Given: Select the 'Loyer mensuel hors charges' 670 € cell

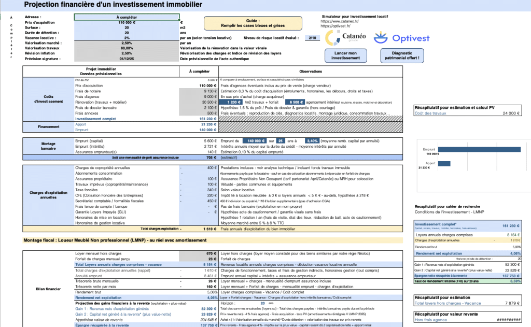Looking at the screenshot, I should [199, 253].
